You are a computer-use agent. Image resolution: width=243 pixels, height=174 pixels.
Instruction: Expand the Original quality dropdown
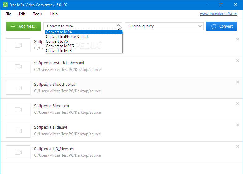click(x=164, y=26)
